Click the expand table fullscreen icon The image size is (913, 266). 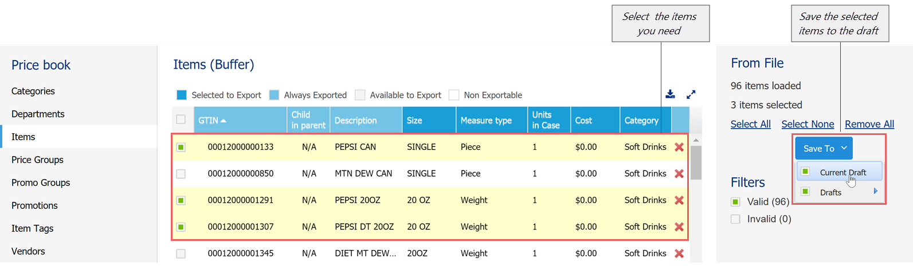point(691,94)
